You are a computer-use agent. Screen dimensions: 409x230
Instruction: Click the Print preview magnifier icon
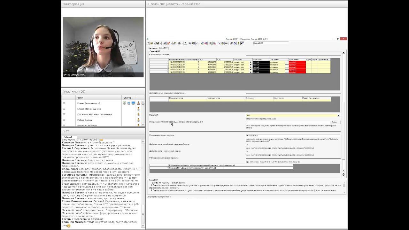click(x=185, y=43)
